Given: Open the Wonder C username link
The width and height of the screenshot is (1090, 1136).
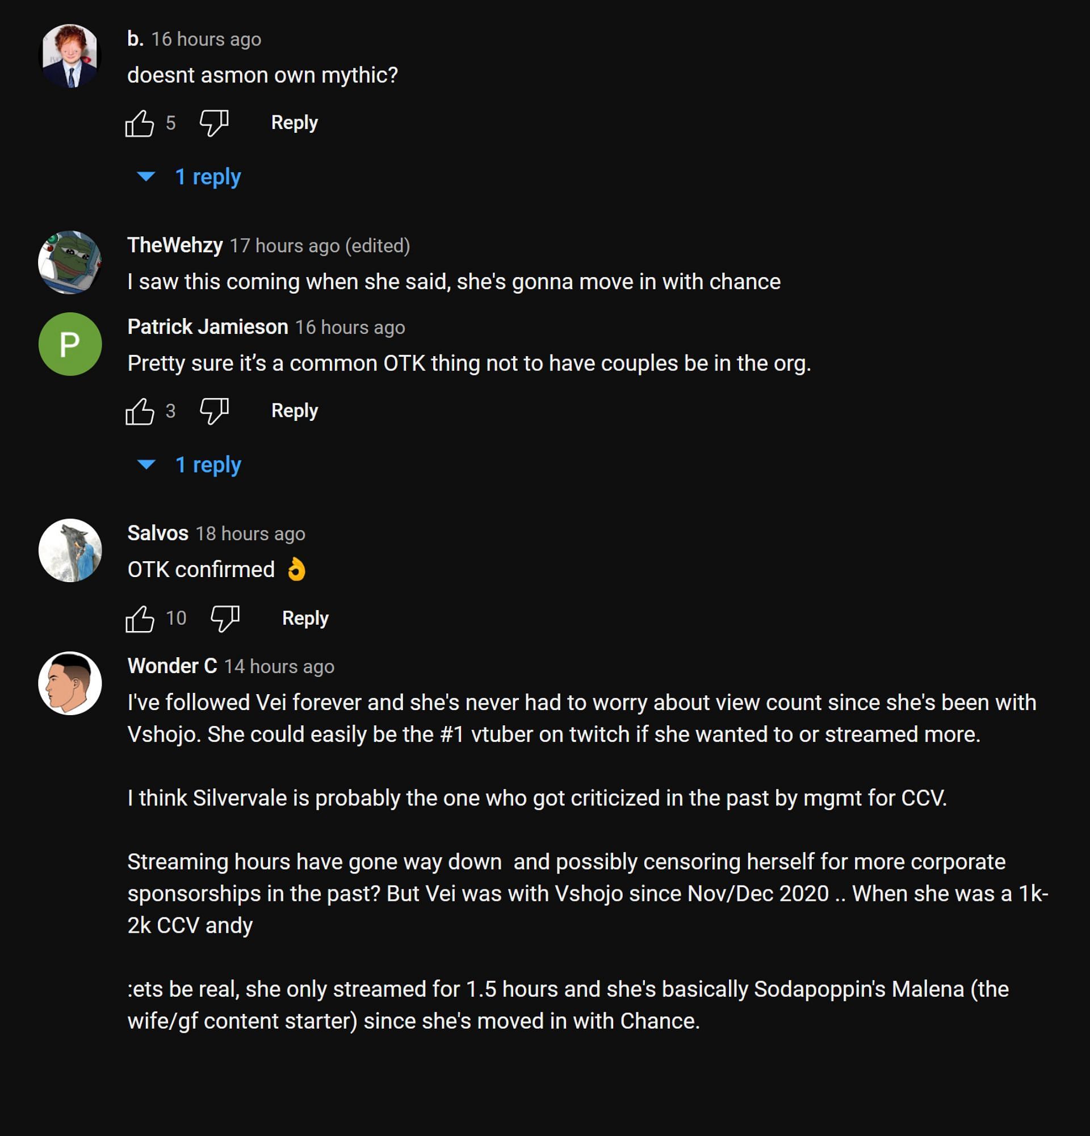Looking at the screenshot, I should click(x=172, y=666).
